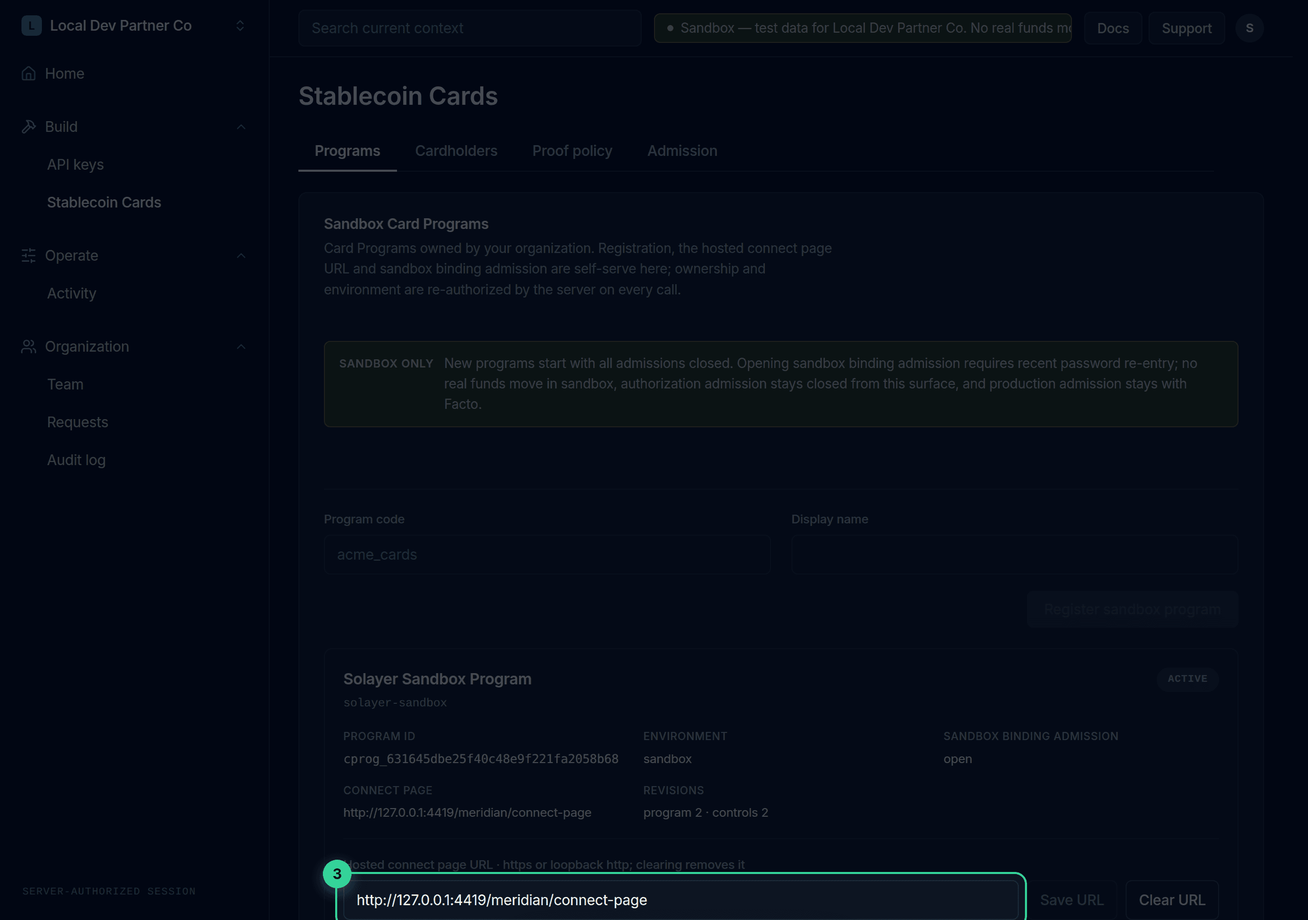This screenshot has width=1308, height=920.
Task: Focus the hosted connect page URL field
Action: pos(681,900)
